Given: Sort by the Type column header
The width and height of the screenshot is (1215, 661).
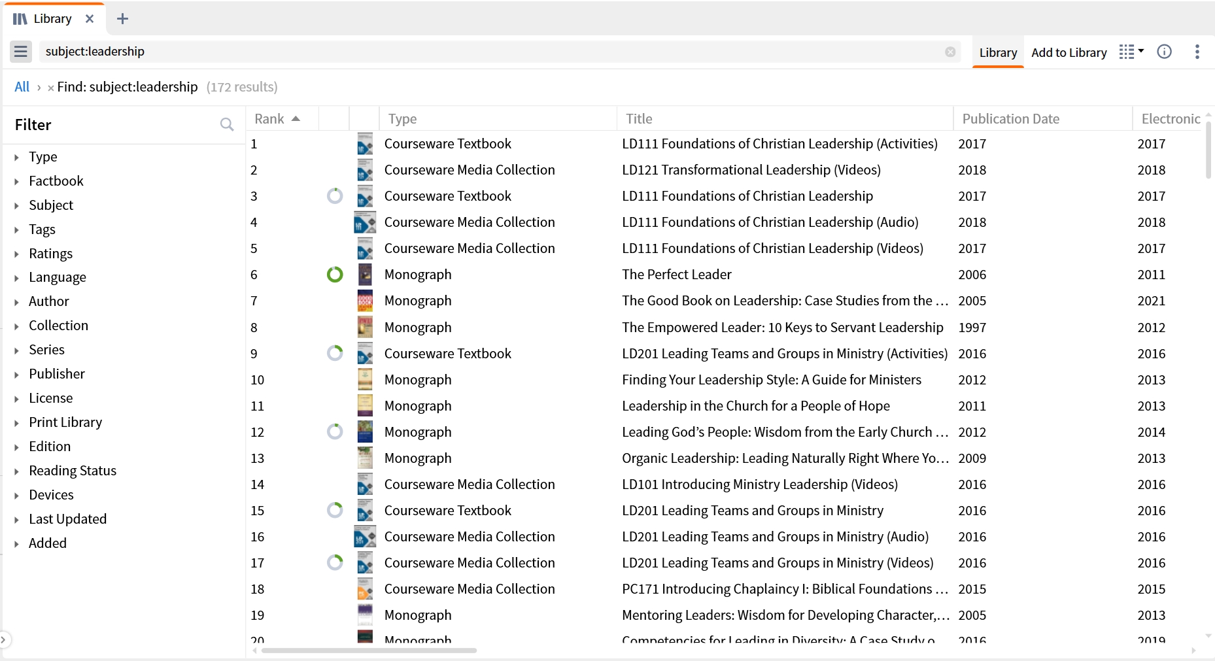Looking at the screenshot, I should 498,119.
